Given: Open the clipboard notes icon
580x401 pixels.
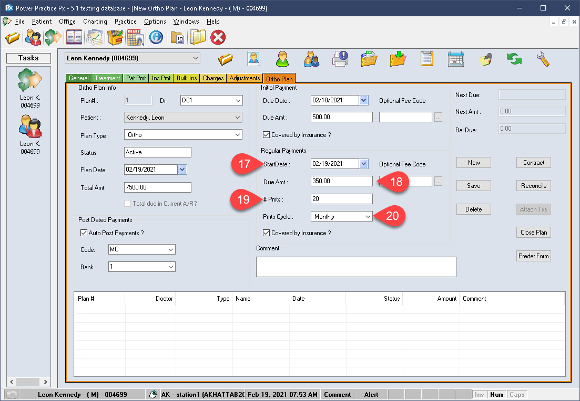Looking at the screenshot, I should pyautogui.click(x=426, y=59).
